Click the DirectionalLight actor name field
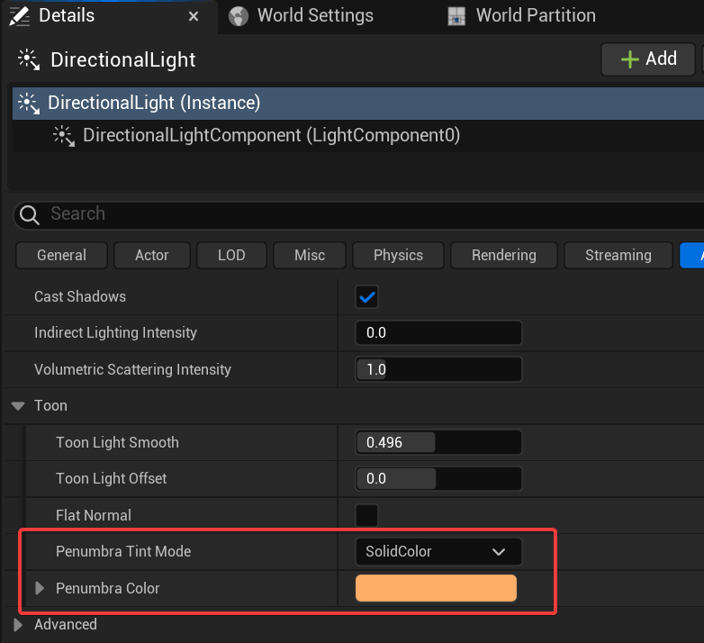The image size is (704, 643). 122,59
